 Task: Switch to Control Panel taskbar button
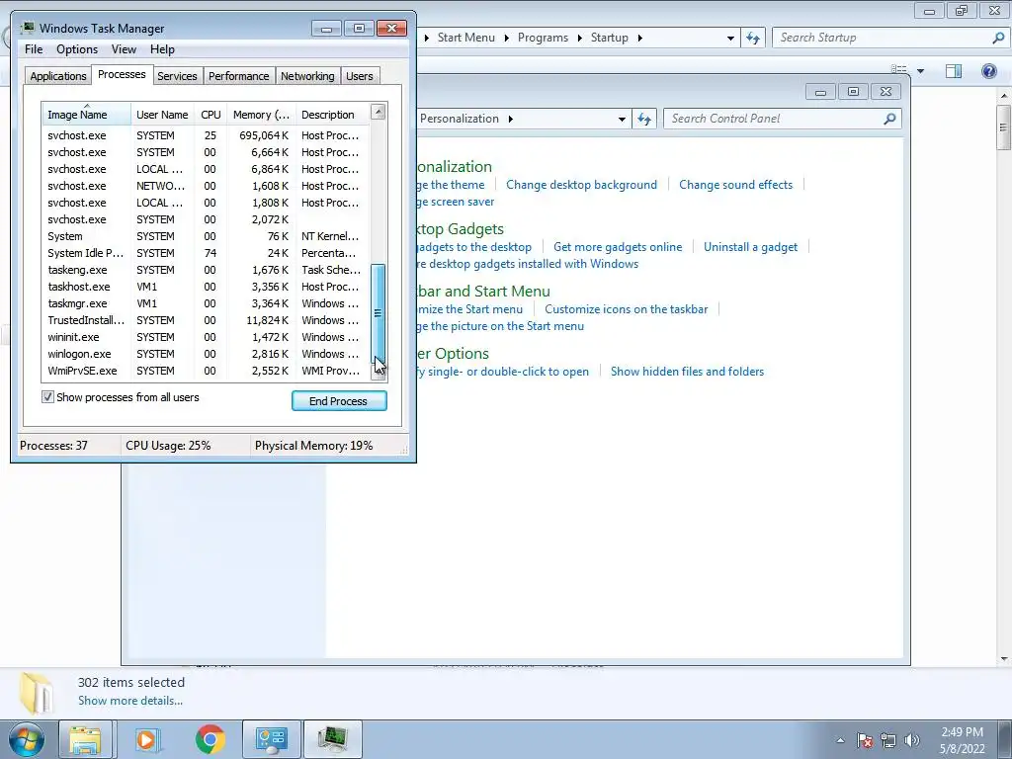click(271, 739)
